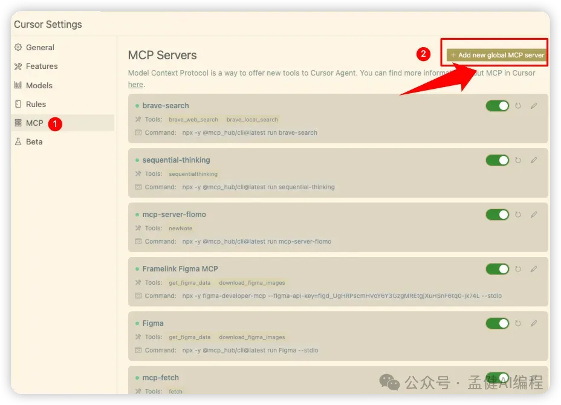Turn off the sequential-thinking server switch
This screenshot has height=405, width=561.
tap(498, 160)
